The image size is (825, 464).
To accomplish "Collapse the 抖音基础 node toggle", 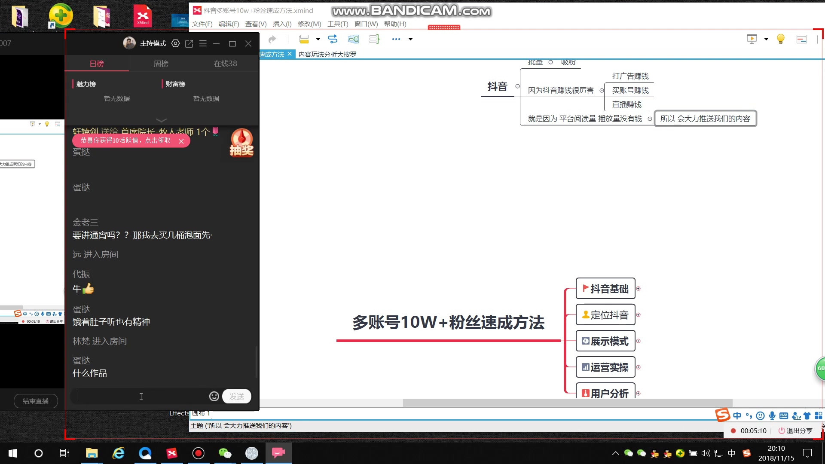I will (x=638, y=289).
